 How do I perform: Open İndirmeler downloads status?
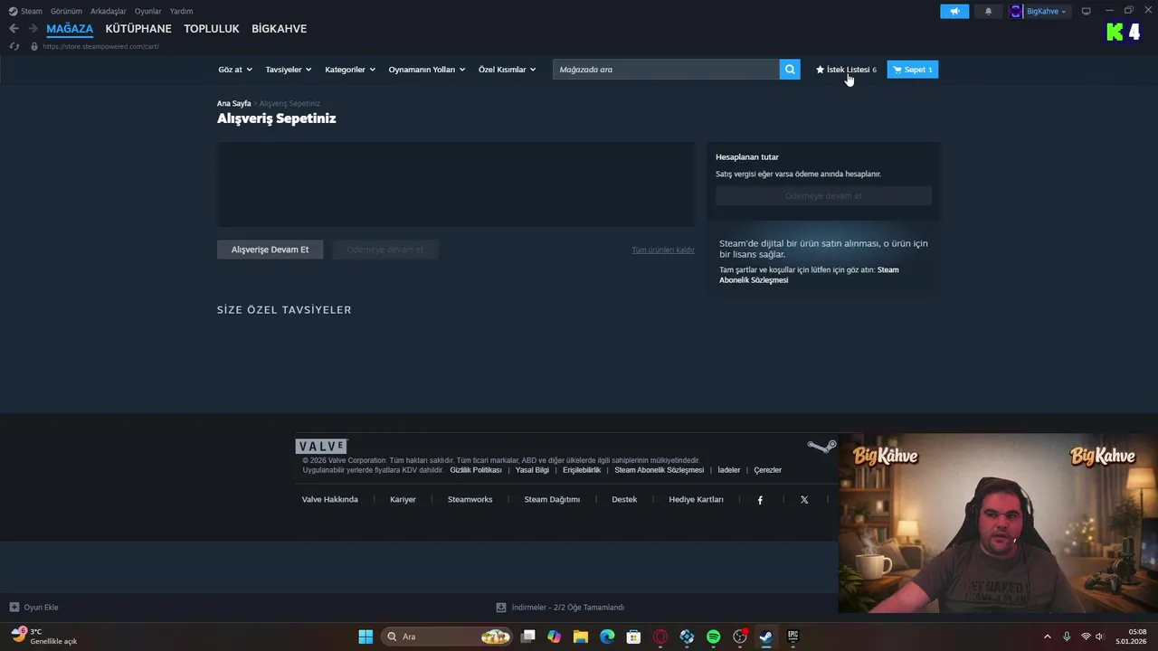pos(560,608)
